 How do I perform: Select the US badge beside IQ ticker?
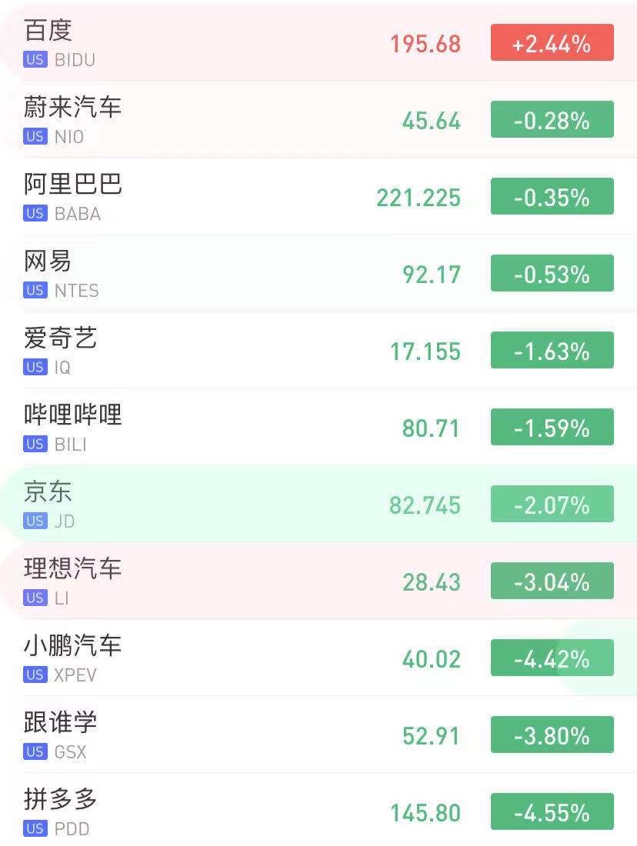[x=35, y=368]
